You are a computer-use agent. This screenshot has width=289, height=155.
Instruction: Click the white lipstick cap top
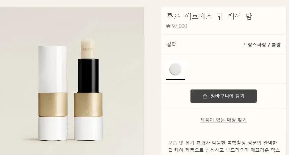tap(53, 69)
